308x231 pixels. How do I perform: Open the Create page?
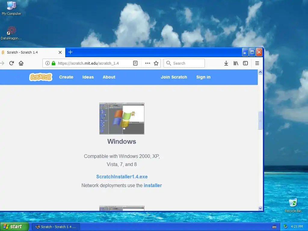(66, 77)
